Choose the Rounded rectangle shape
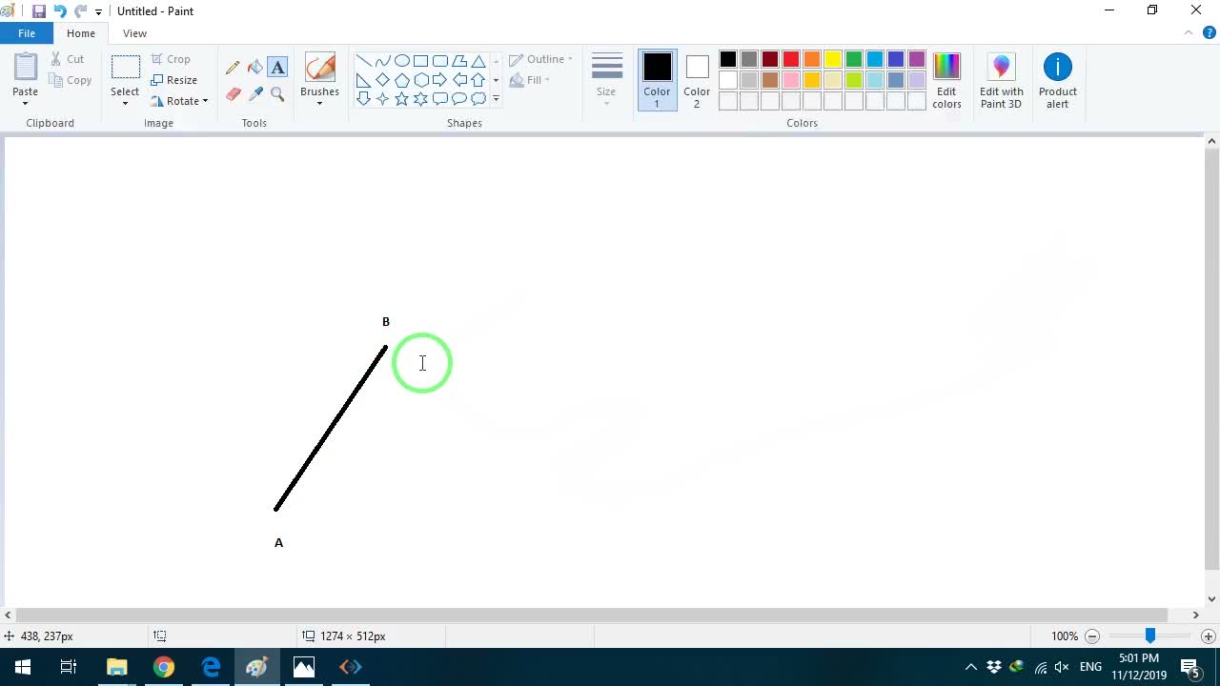Viewport: 1220px width, 686px height. coord(439,61)
